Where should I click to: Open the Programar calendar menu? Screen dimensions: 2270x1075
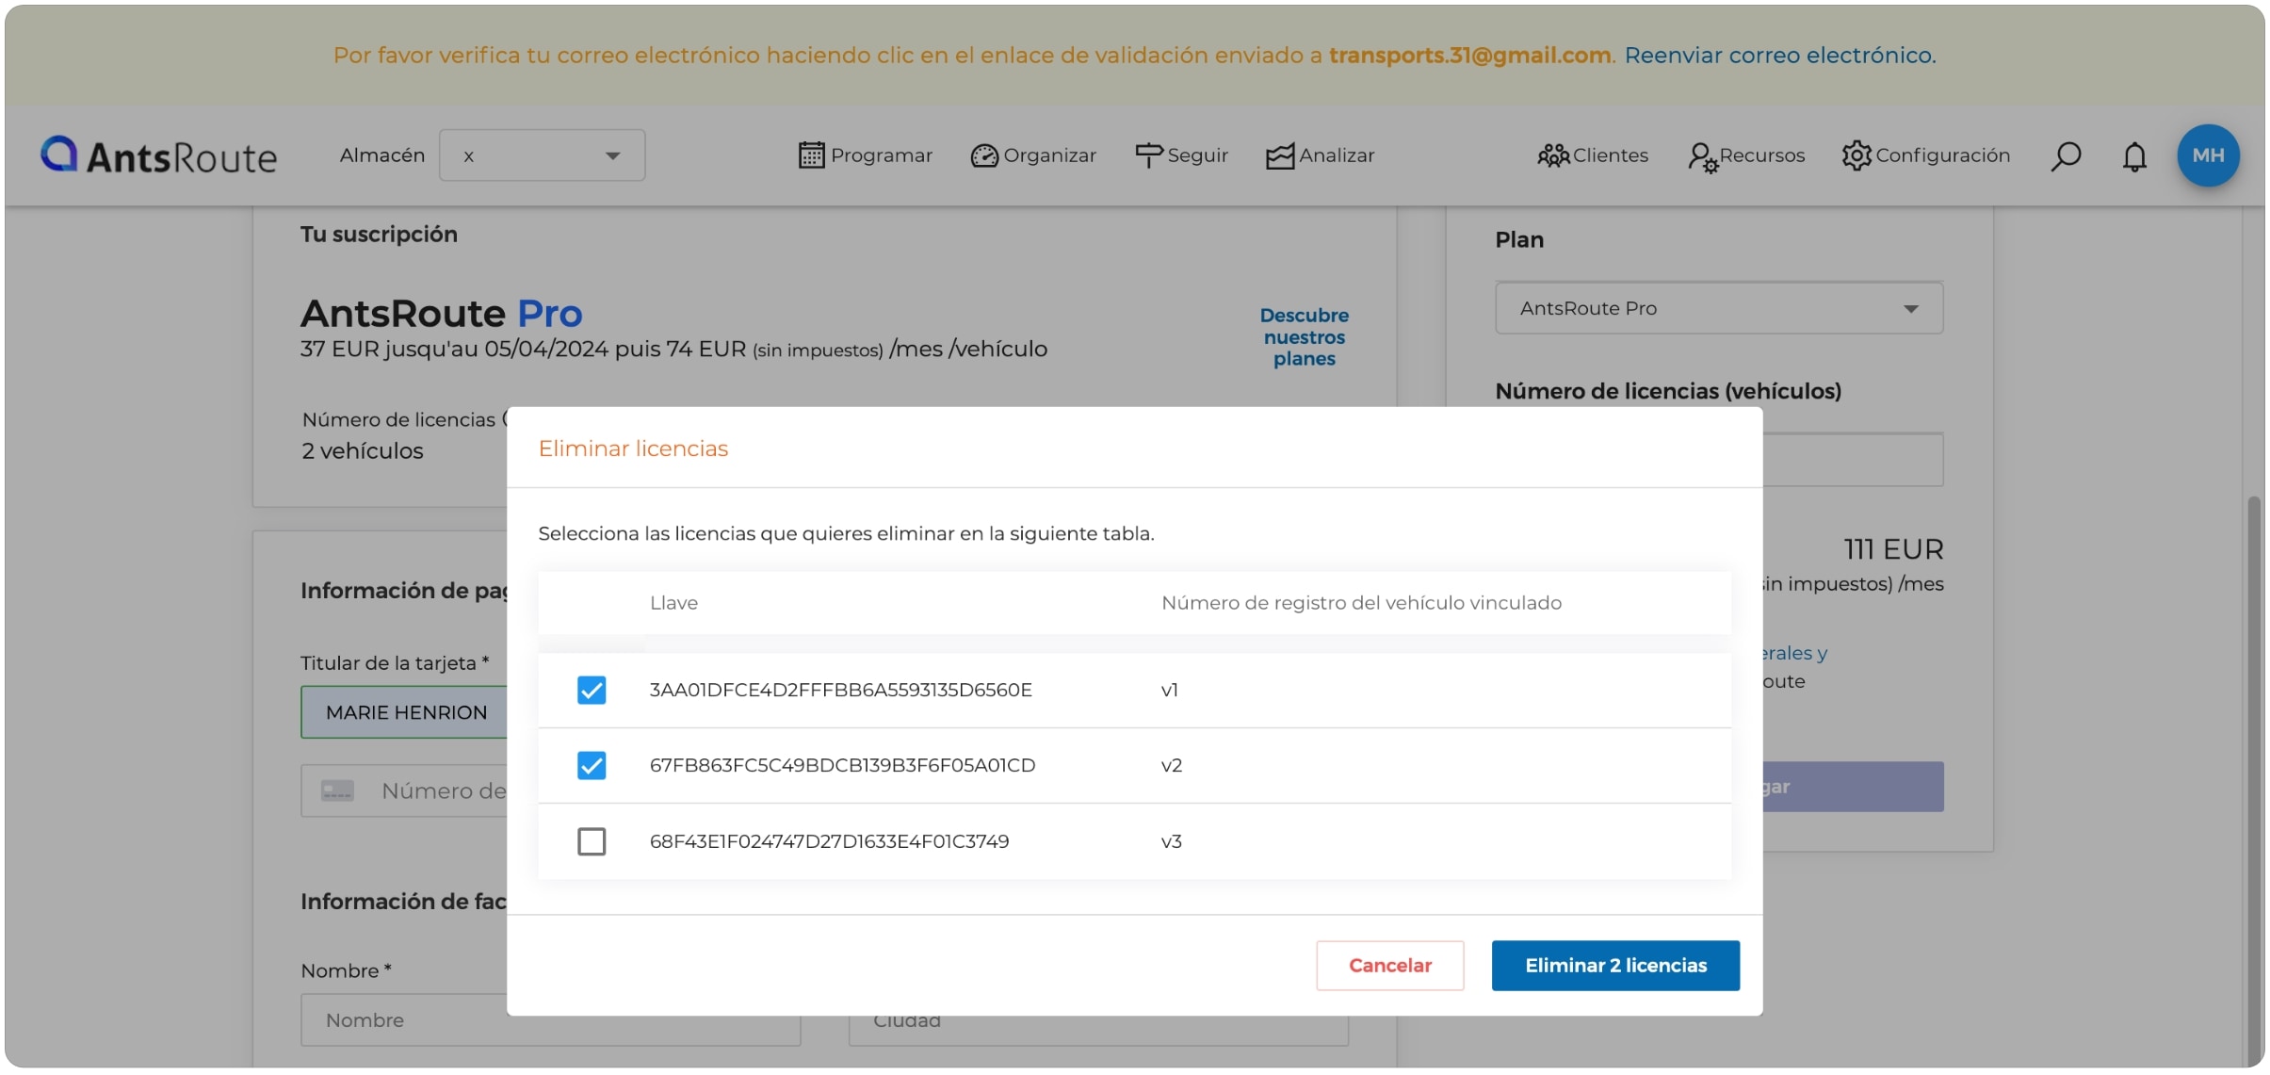pos(865,155)
